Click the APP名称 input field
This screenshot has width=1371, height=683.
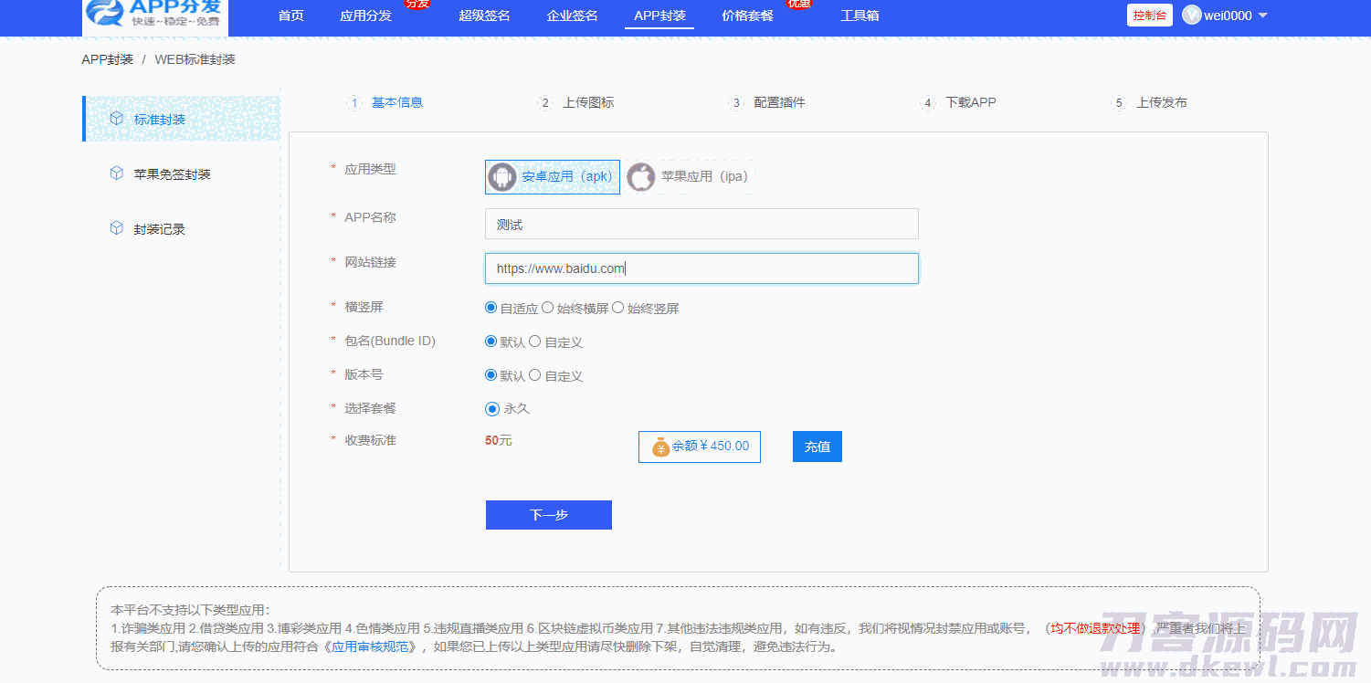click(701, 224)
